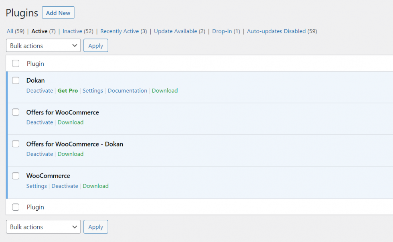
Task: Show the All plugins filter
Action: click(x=10, y=31)
